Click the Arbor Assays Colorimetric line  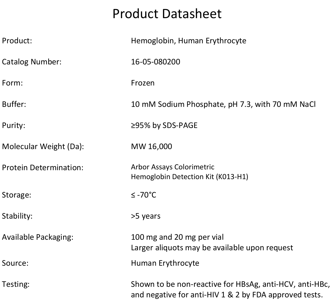tap(173, 167)
